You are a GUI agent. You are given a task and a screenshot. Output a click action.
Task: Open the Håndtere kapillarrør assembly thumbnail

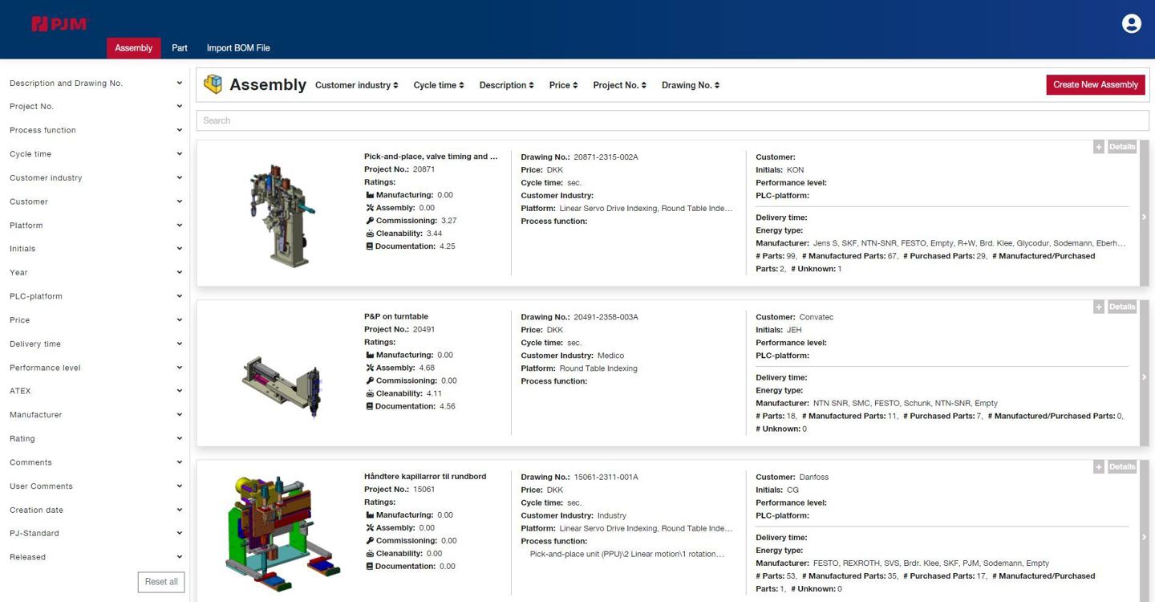[x=281, y=531]
